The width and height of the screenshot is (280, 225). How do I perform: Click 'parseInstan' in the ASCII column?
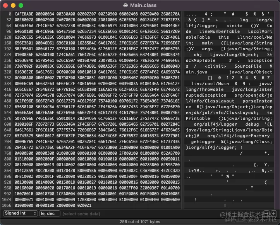click(257, 101)
